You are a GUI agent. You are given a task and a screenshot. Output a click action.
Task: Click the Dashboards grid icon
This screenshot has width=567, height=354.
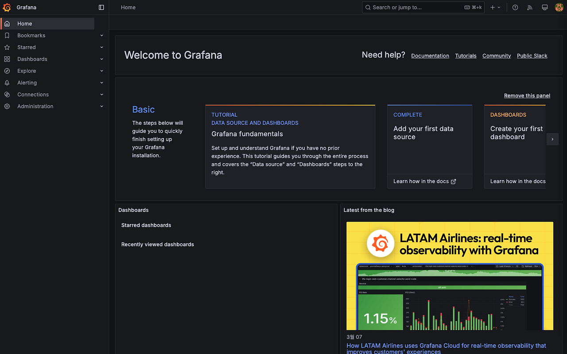pos(7,59)
